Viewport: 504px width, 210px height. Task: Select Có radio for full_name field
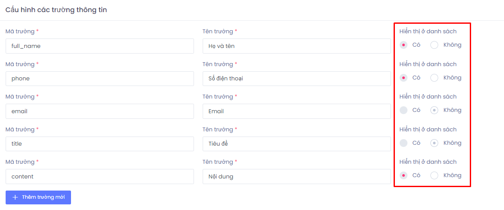tap(404, 45)
